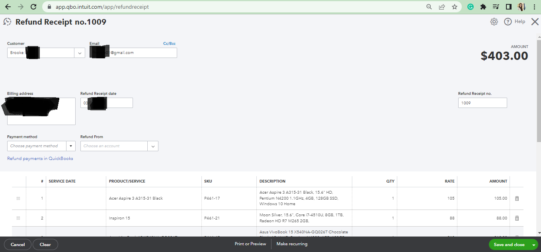Bookmark this page with the star
541x252 pixels.
[455, 7]
